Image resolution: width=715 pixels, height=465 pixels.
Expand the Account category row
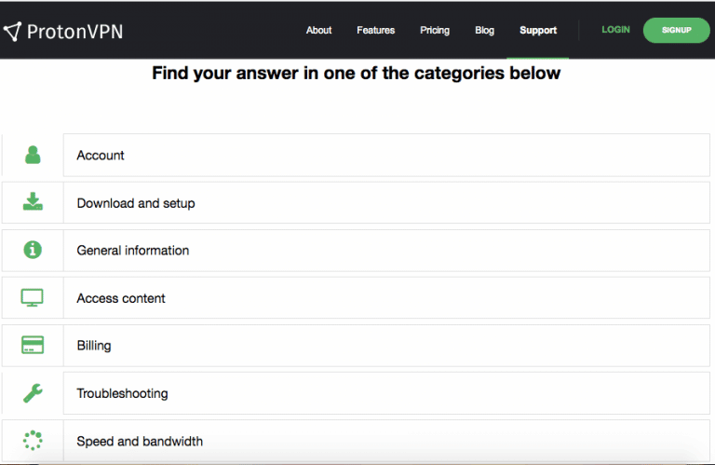point(385,156)
